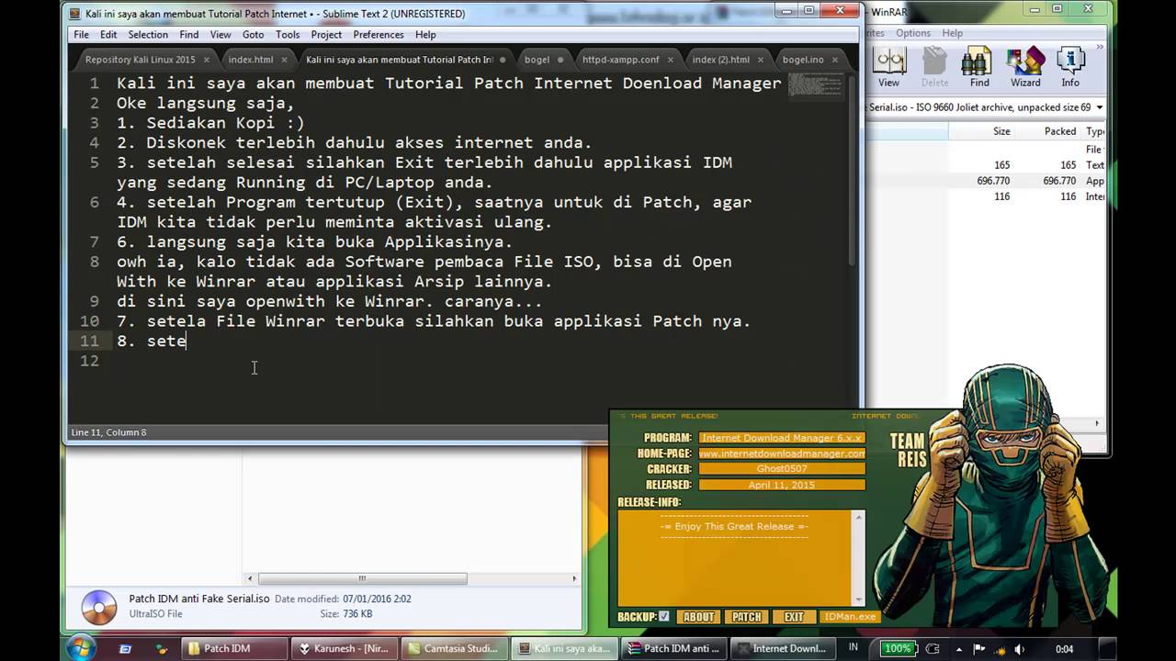Click the Packed column header in WinRAR
This screenshot has width=1176, height=661.
tap(1047, 131)
